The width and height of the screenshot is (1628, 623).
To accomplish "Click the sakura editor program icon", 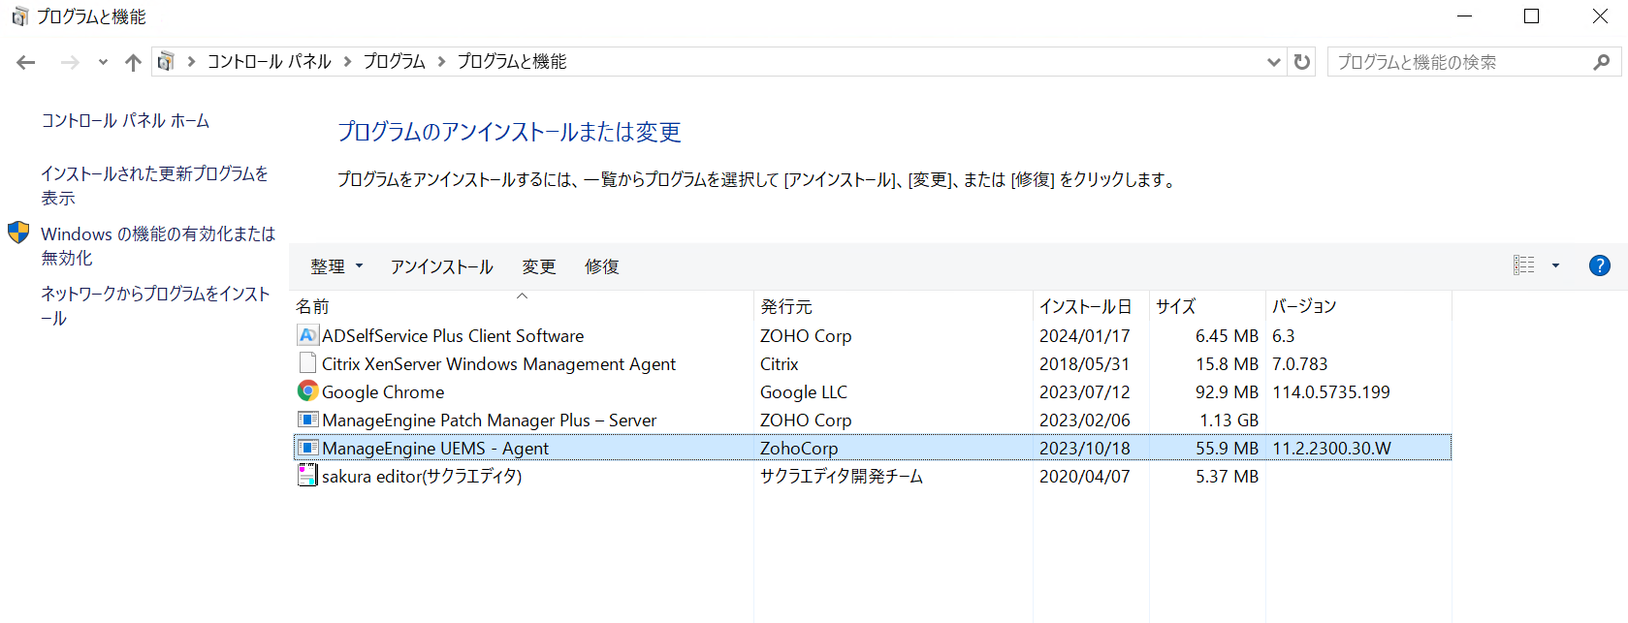I will [307, 476].
